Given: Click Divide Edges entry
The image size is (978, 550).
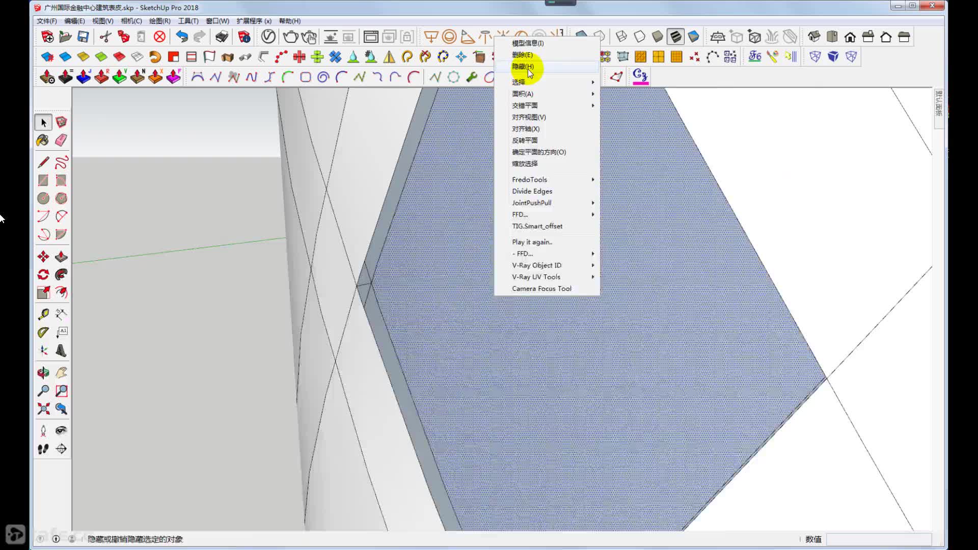Looking at the screenshot, I should (x=548, y=191).
